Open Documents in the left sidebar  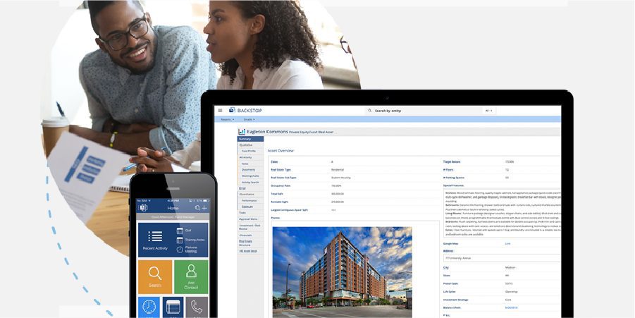248,169
